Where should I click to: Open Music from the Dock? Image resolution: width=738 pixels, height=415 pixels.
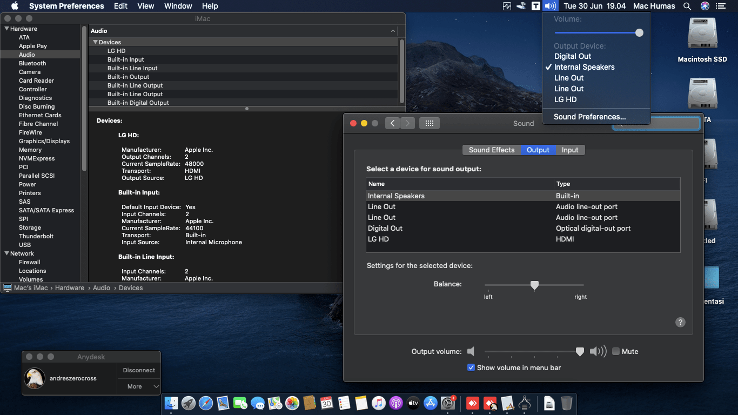pyautogui.click(x=379, y=403)
